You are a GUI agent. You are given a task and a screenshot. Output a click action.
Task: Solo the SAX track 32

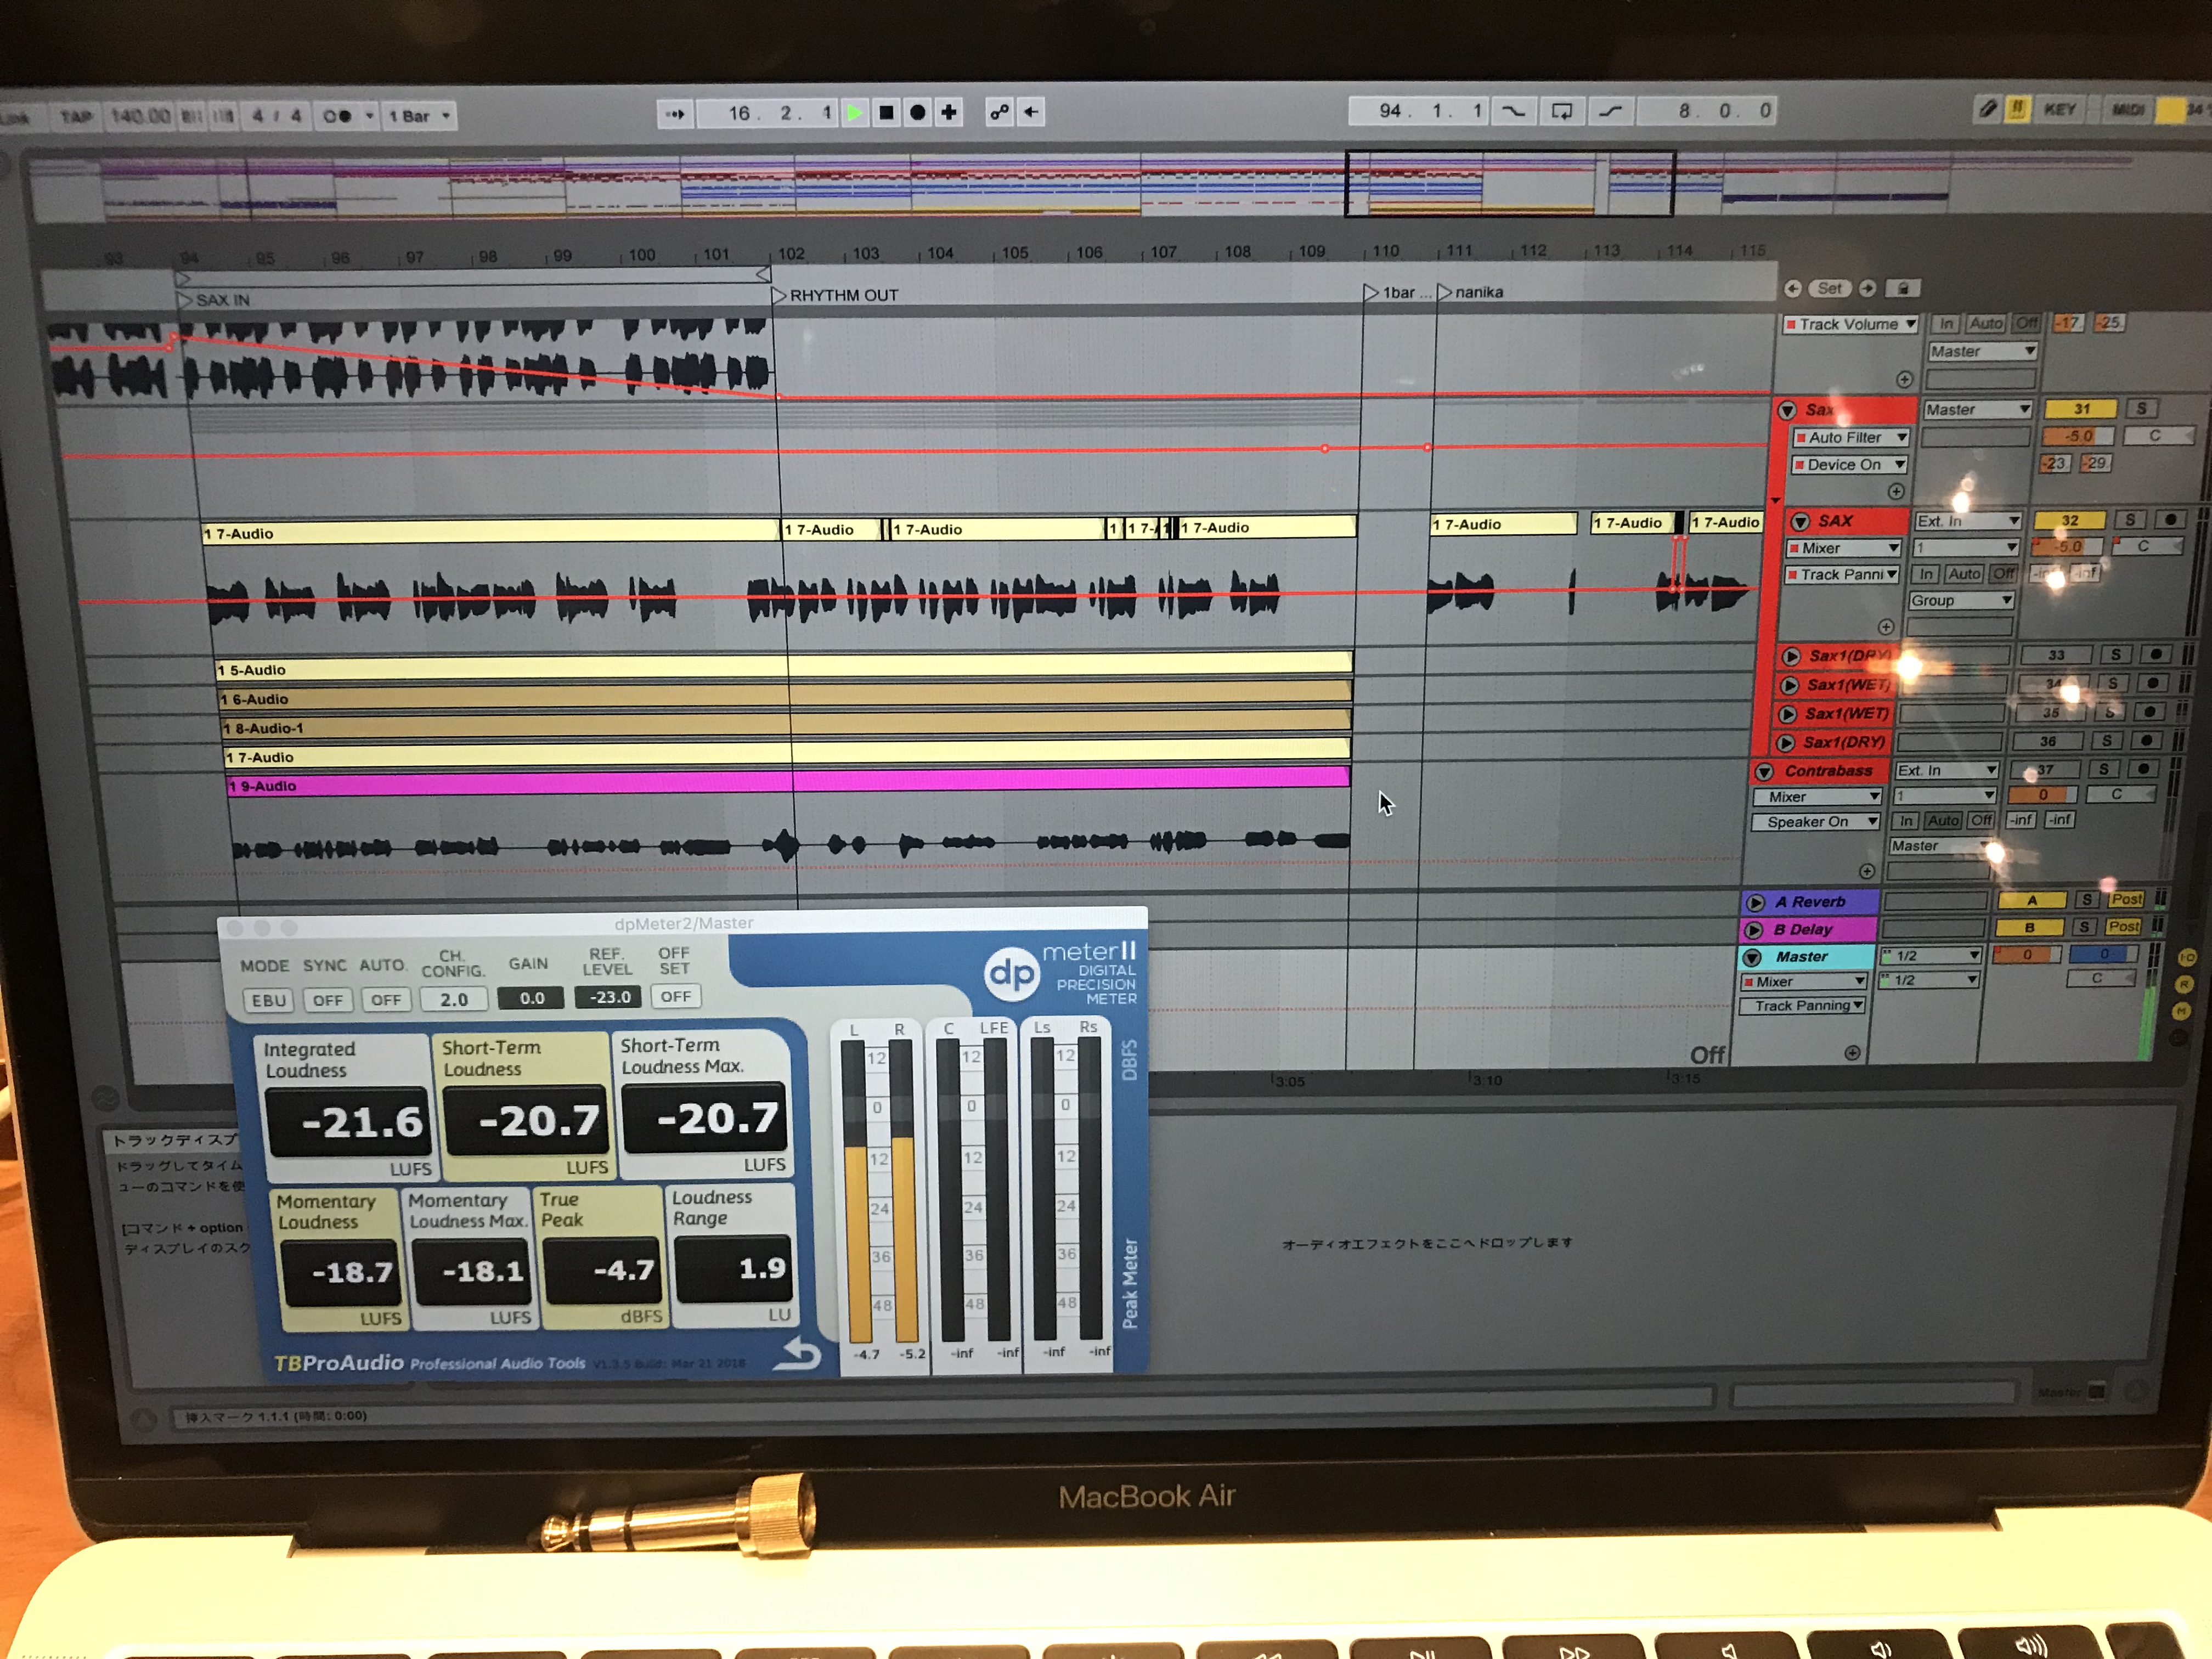tap(2130, 520)
